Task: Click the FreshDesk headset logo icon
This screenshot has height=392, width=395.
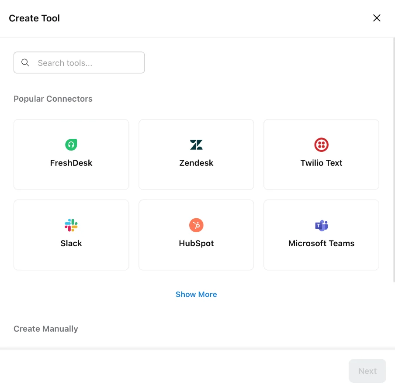Action: point(71,144)
